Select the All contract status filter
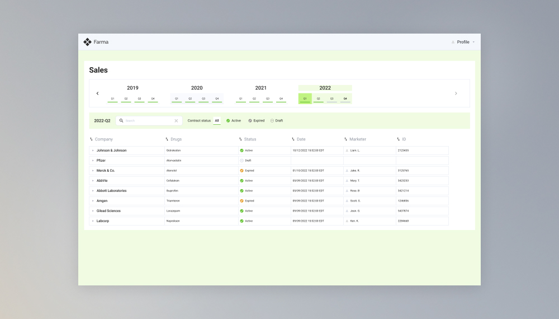 pyautogui.click(x=217, y=121)
